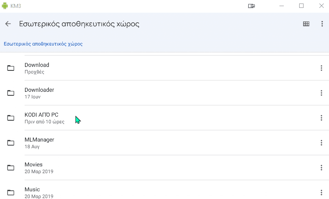329x199 pixels.
Task: Click the Download folder icon
Action: 11,68
